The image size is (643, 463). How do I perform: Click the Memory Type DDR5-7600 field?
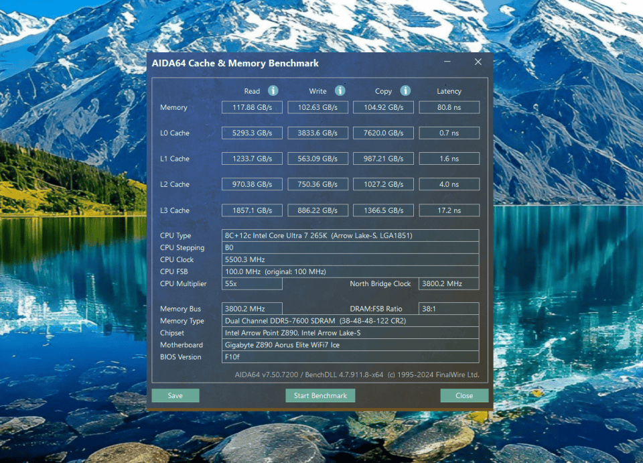point(350,321)
